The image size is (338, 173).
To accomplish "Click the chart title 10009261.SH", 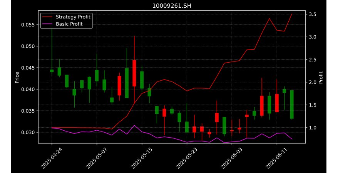I will tap(172, 6).
